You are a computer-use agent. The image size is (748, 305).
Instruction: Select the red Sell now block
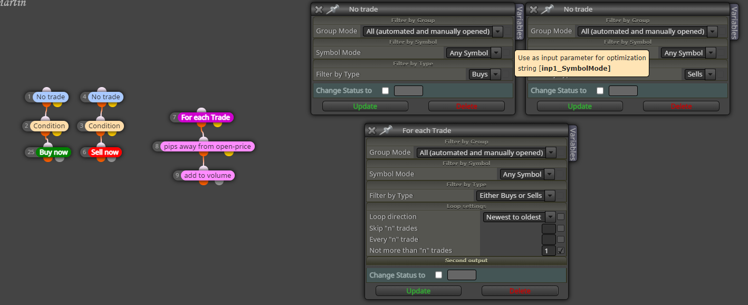[104, 152]
